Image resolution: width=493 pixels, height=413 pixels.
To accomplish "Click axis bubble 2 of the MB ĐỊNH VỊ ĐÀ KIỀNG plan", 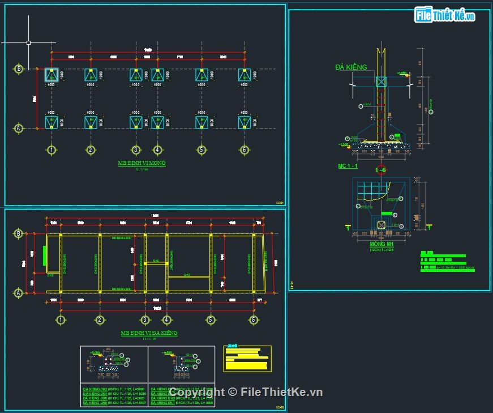I will click(100, 320).
